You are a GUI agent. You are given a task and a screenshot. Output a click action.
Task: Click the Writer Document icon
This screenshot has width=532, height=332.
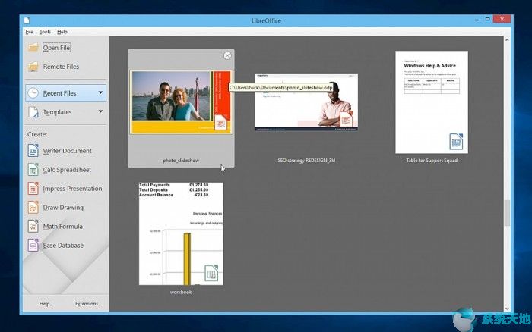pyautogui.click(x=33, y=151)
